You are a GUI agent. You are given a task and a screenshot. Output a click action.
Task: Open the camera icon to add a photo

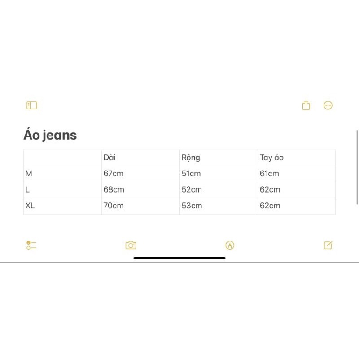point(131,245)
